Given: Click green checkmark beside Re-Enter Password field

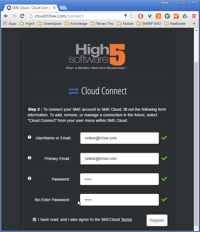Looking at the screenshot, I should (x=164, y=199).
